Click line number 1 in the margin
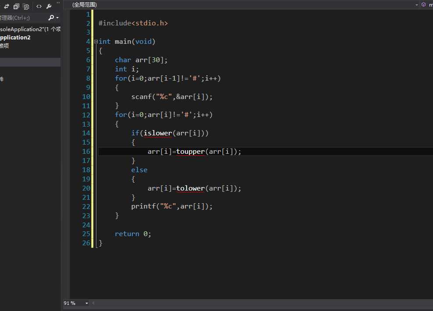This screenshot has height=311, width=433. pyautogui.click(x=88, y=14)
